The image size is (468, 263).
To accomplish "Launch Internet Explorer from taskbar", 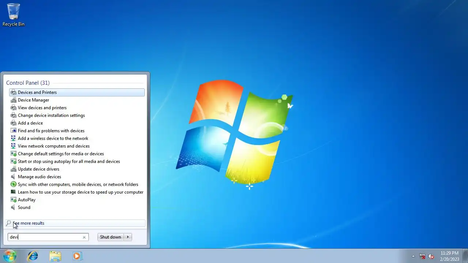I will pos(33,256).
